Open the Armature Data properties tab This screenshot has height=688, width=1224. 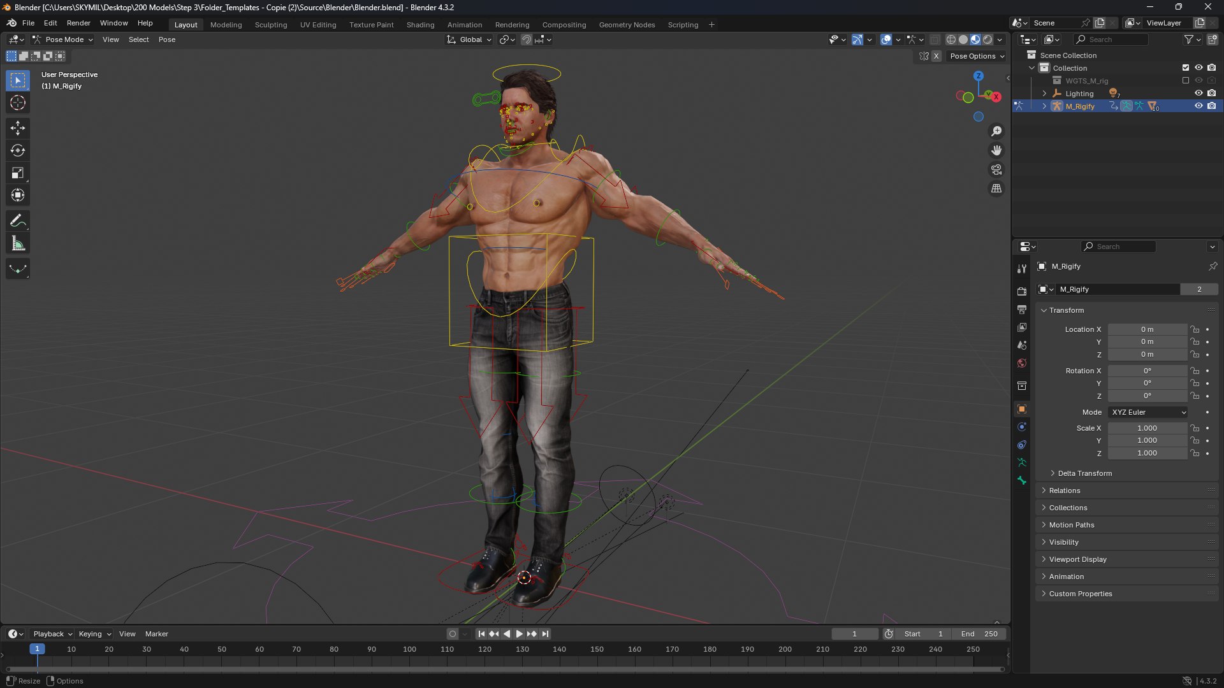point(1022,462)
